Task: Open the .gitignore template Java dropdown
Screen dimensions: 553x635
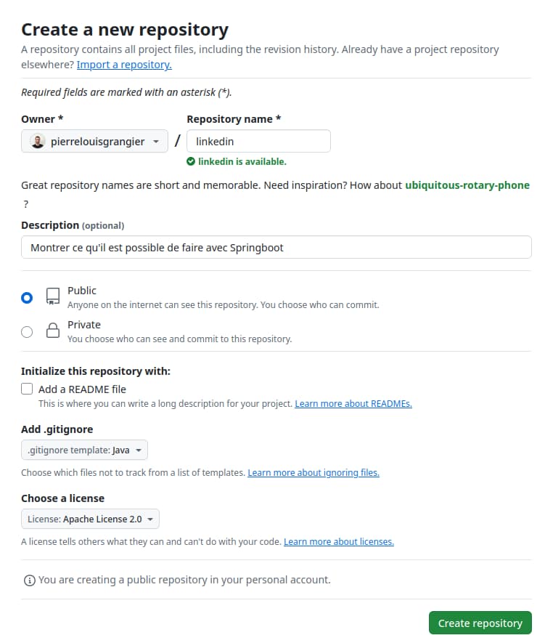Action: click(84, 450)
